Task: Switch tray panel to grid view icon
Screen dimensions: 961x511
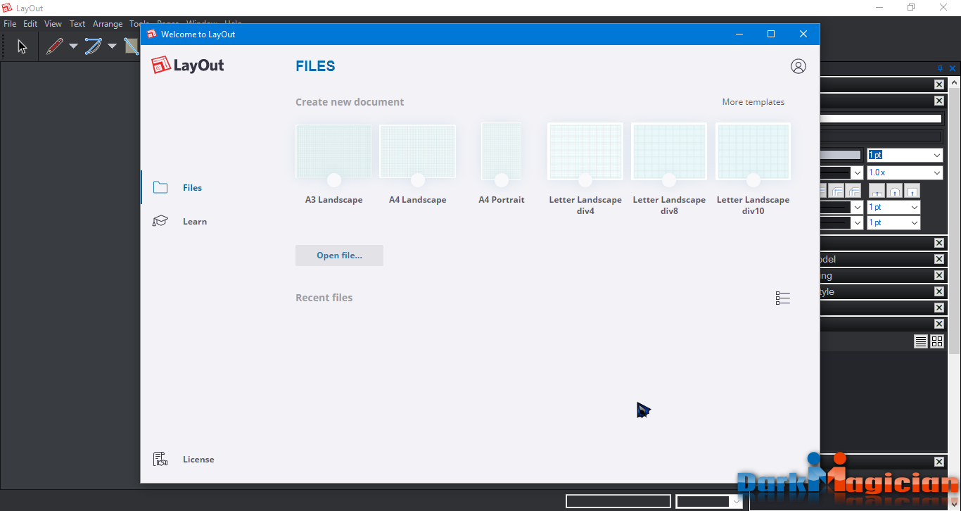Action: click(937, 341)
